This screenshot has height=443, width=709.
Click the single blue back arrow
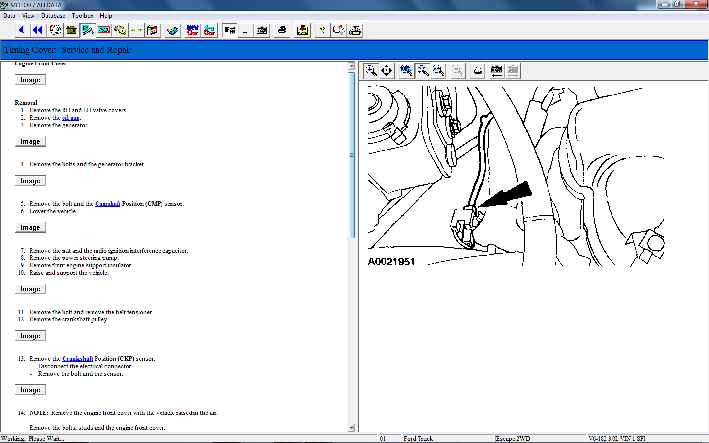[x=21, y=30]
